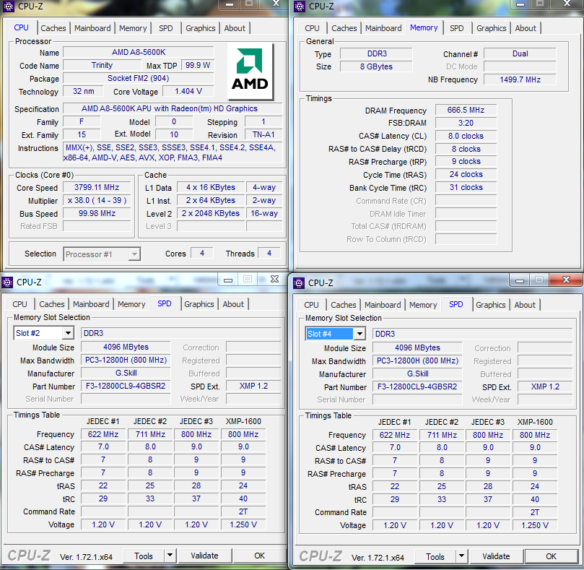Click the Multiplier value x 38.0
This screenshot has height=570, width=584.
point(97,200)
